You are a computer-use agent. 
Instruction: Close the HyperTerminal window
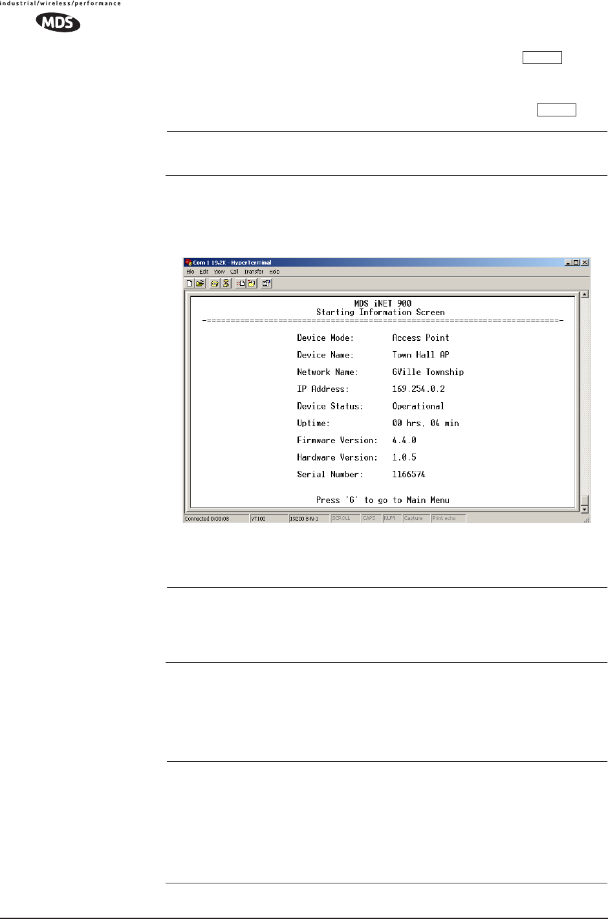point(585,263)
